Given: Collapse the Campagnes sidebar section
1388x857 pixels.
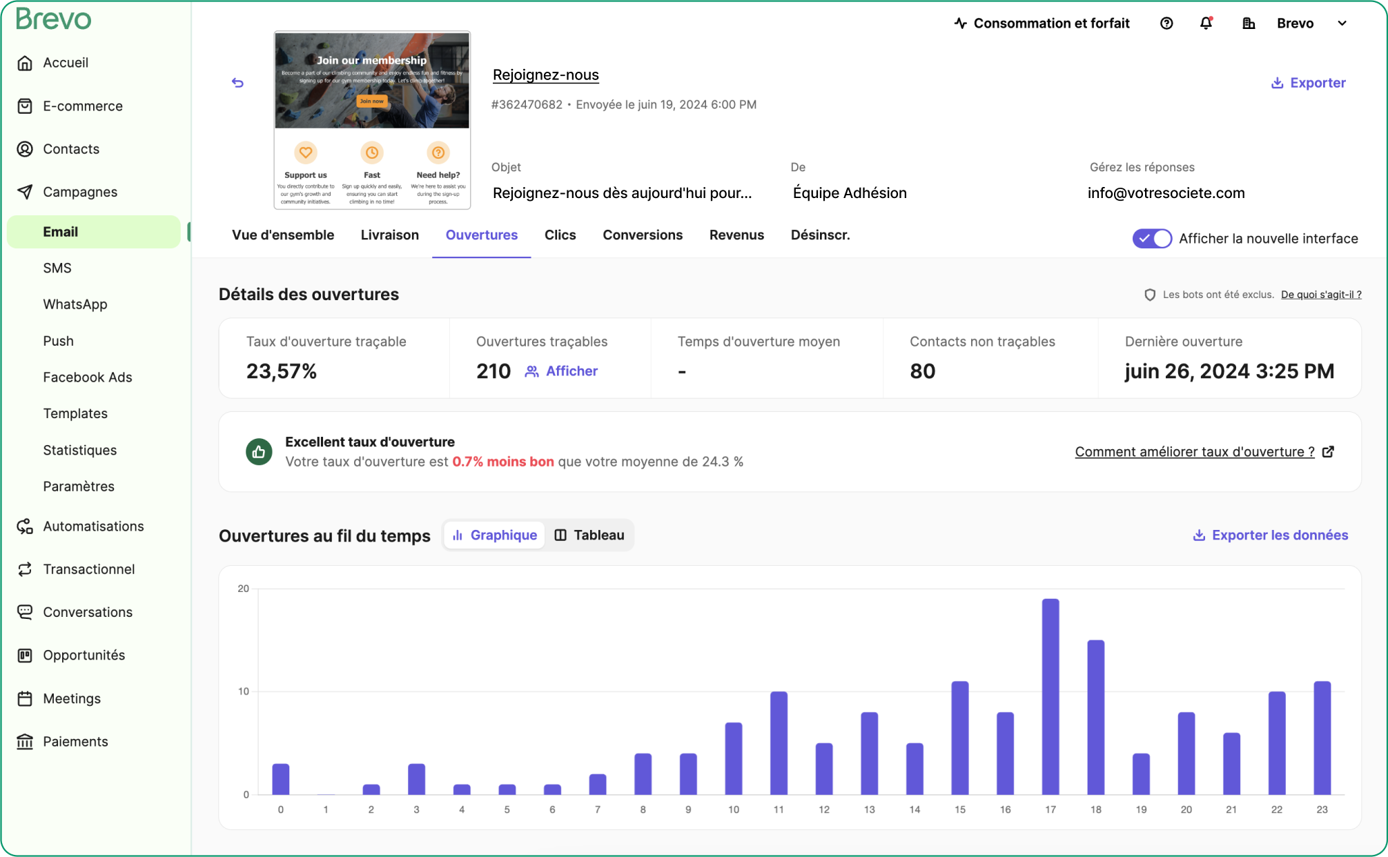Looking at the screenshot, I should coord(80,192).
